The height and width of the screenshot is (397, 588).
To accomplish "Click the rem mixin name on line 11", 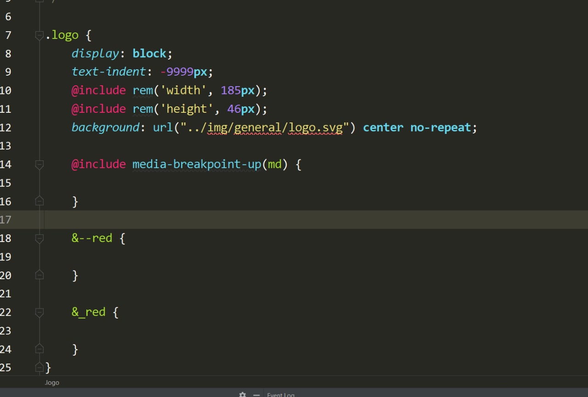I will click(143, 109).
